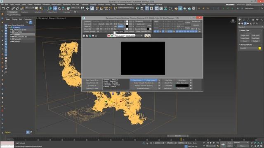Click the Skylight button

(255, 41)
